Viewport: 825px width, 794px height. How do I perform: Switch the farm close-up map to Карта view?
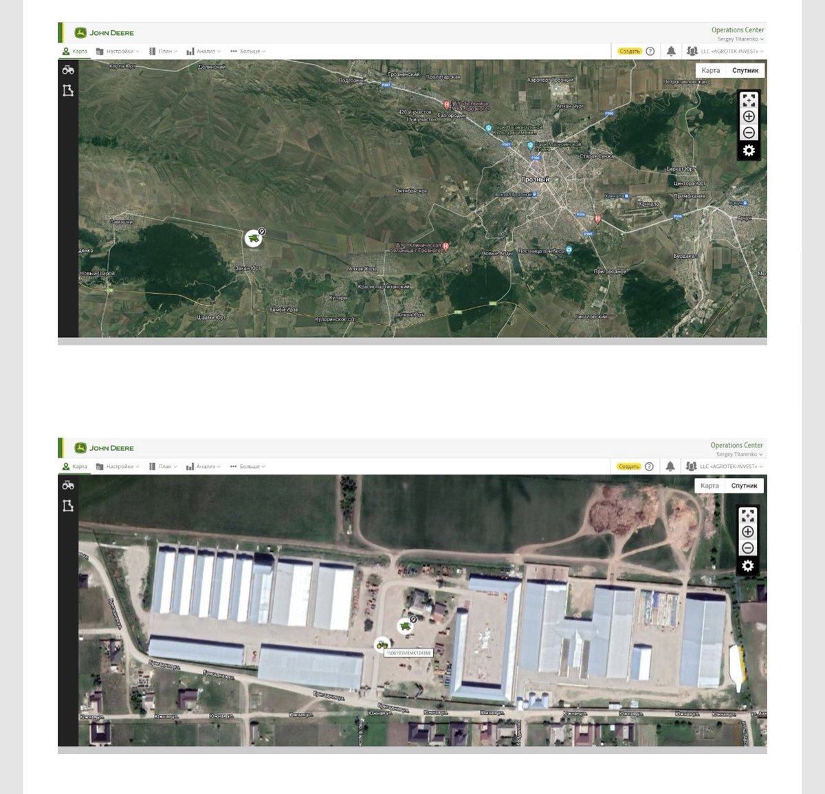tap(709, 486)
